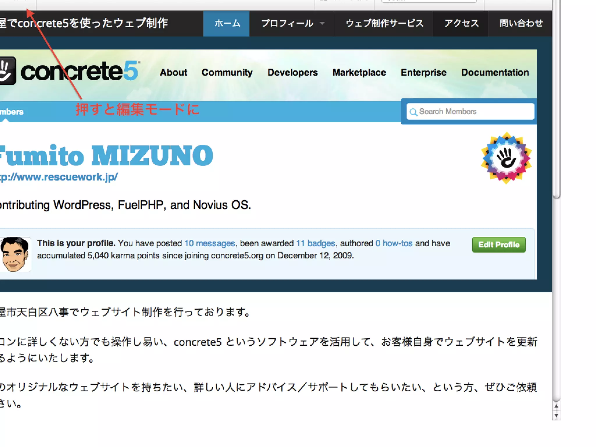Viewport: 596px width, 447px height.
Task: Follow the 0 how-tos link
Action: tap(394, 243)
